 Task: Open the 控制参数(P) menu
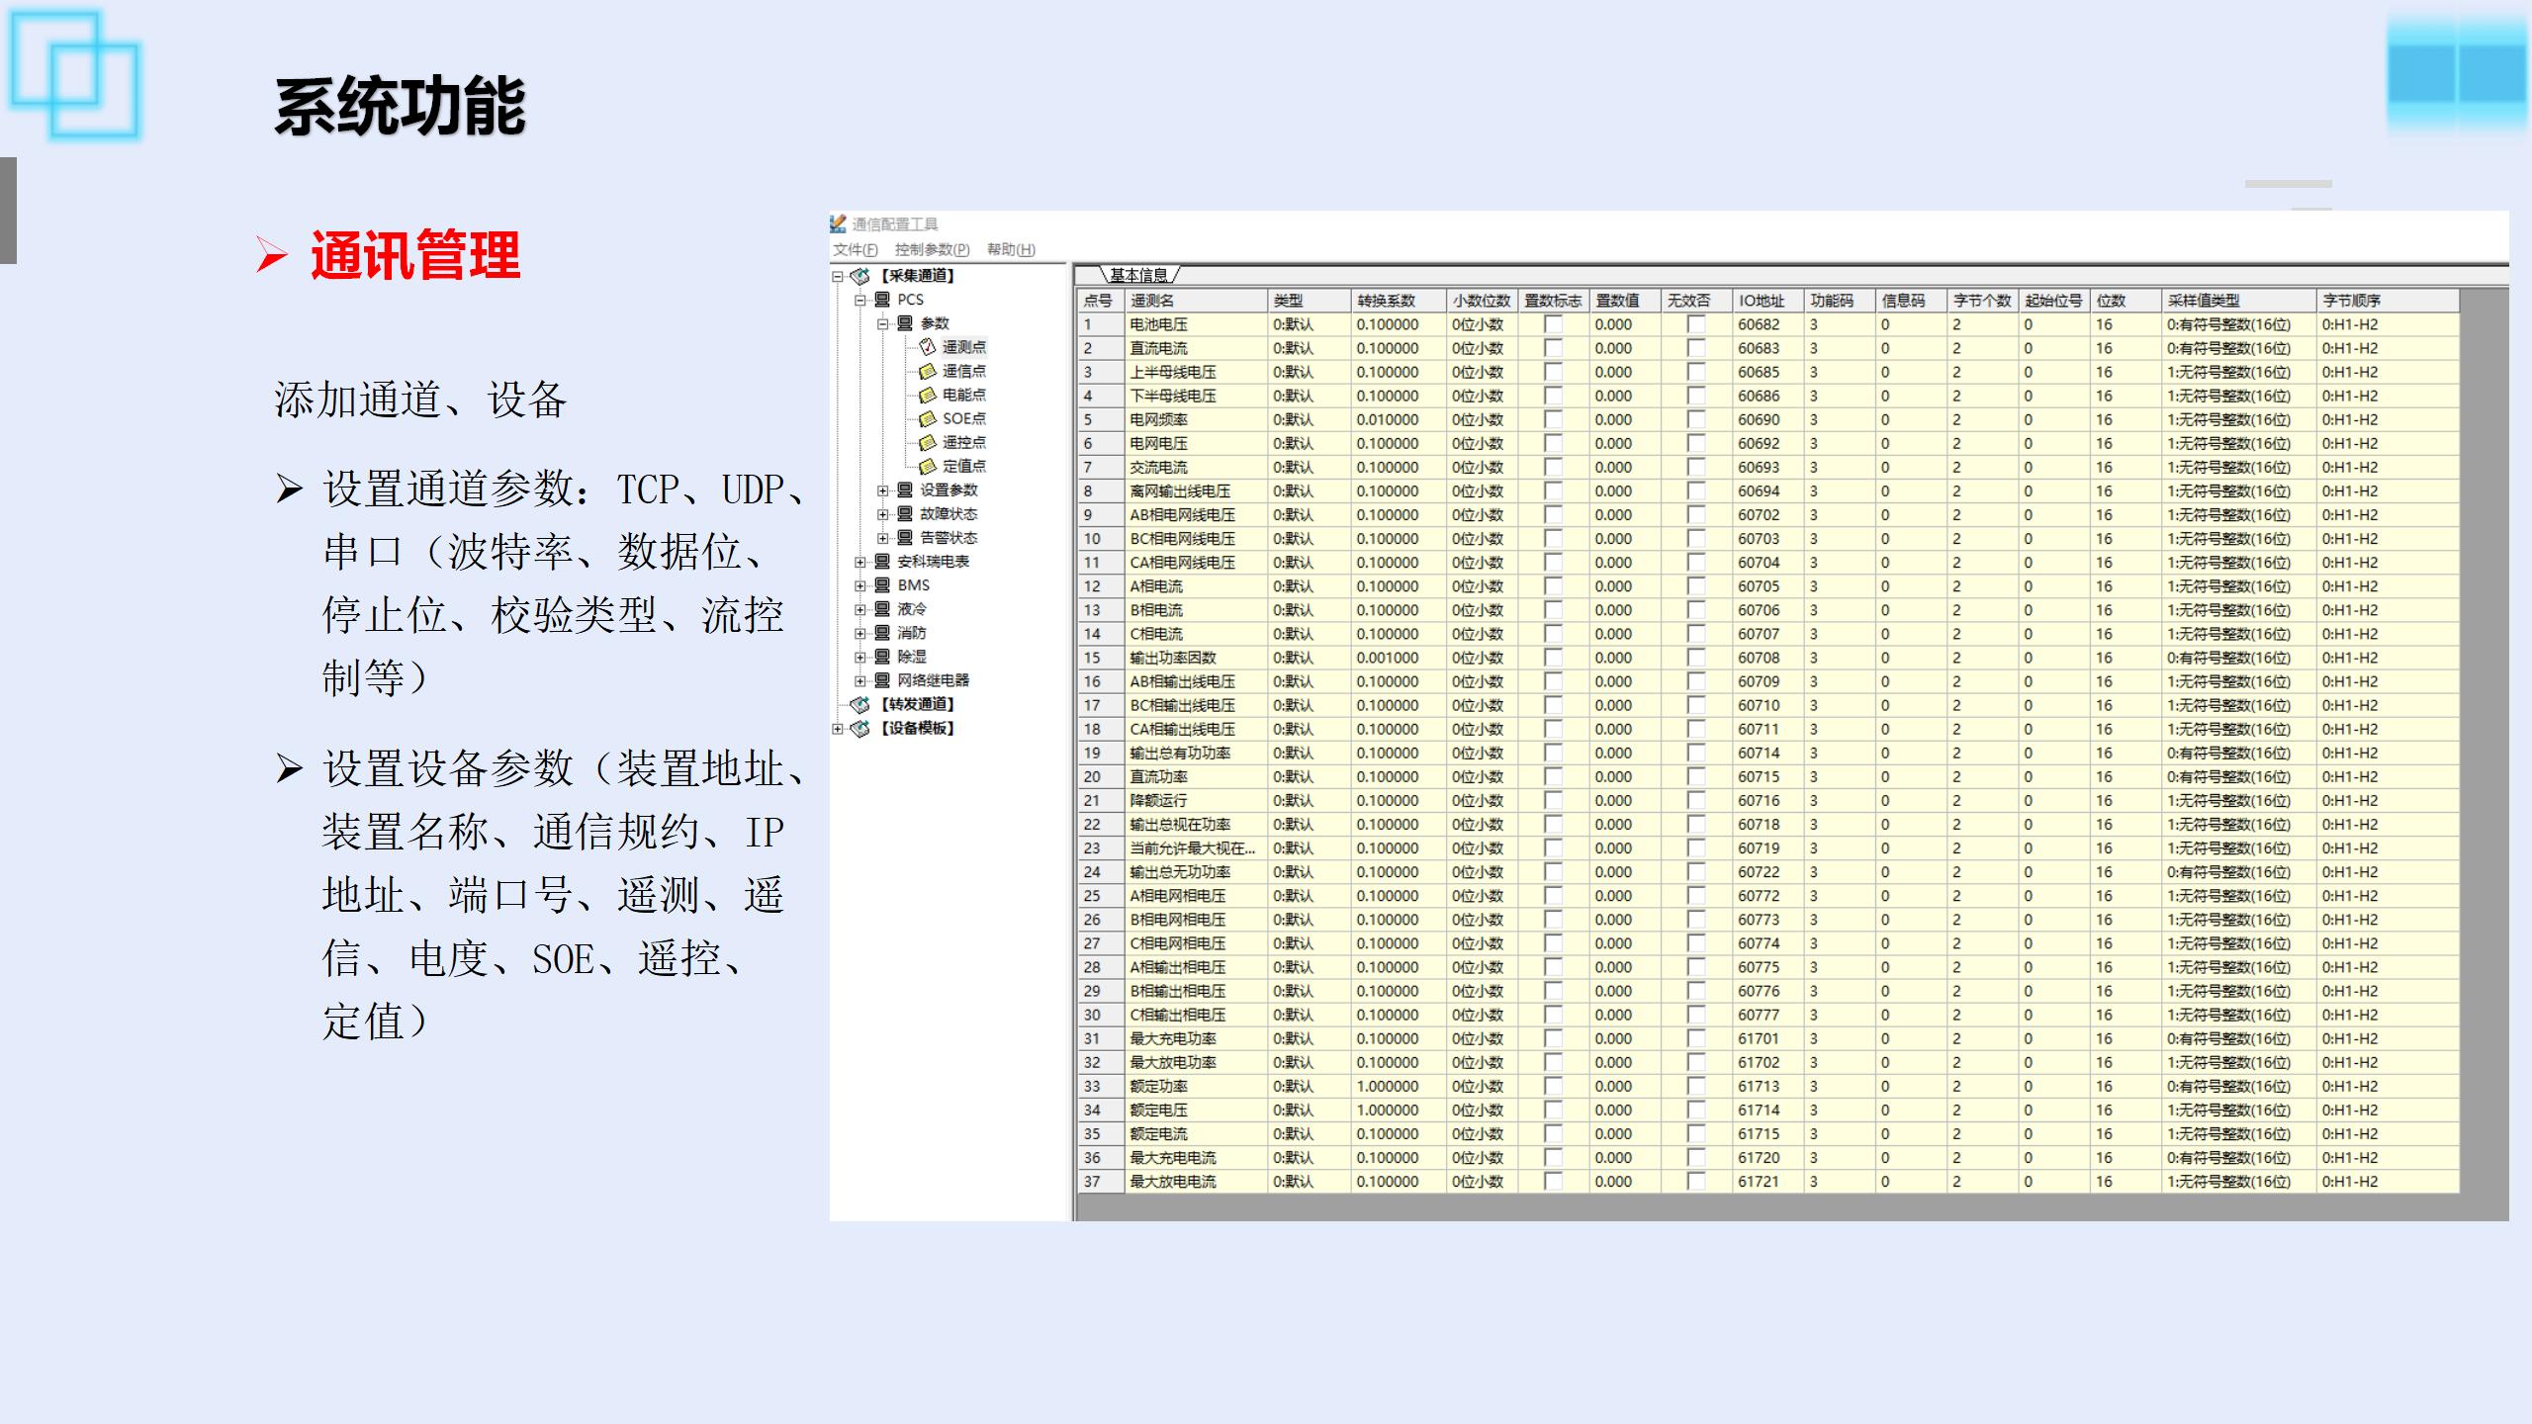pyautogui.click(x=932, y=249)
